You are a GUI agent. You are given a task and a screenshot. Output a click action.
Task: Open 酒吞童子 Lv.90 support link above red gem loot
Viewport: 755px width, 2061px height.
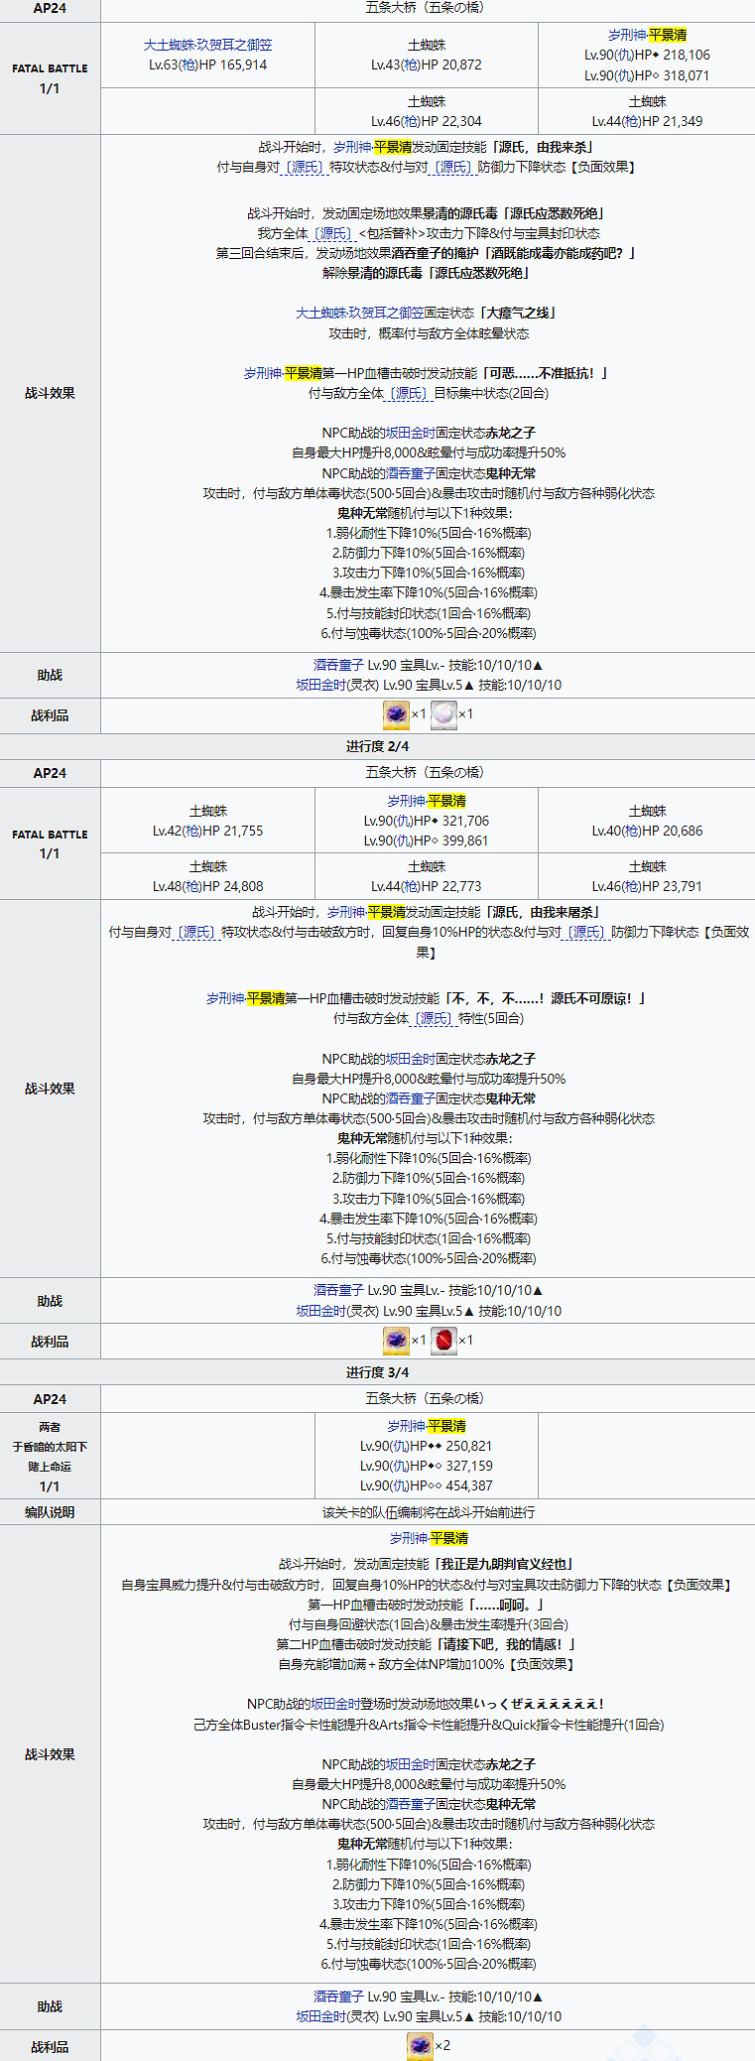coord(338,1290)
